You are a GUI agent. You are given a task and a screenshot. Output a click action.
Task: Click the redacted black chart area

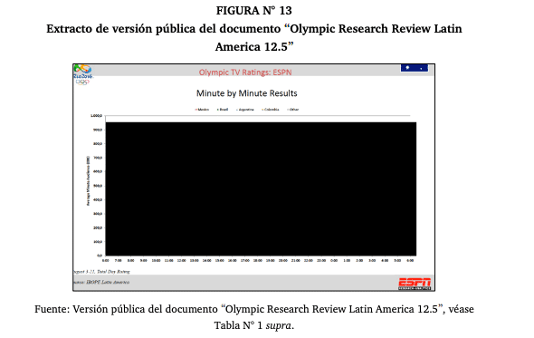[261, 188]
